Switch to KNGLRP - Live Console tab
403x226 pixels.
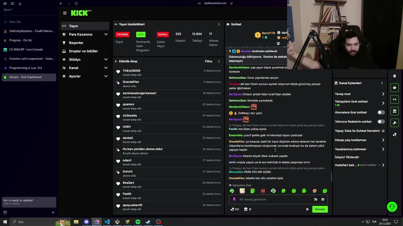[x=29, y=50]
